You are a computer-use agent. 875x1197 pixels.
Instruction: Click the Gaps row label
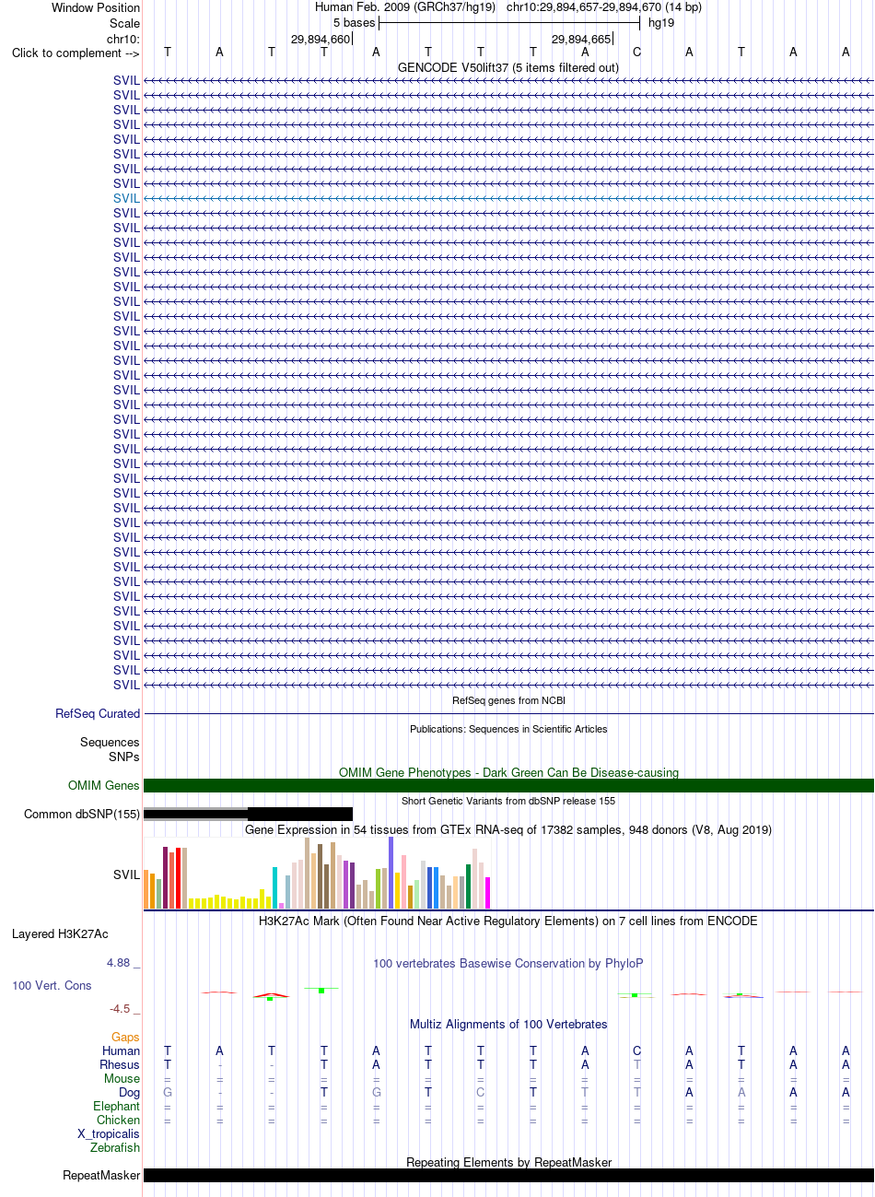click(125, 1037)
